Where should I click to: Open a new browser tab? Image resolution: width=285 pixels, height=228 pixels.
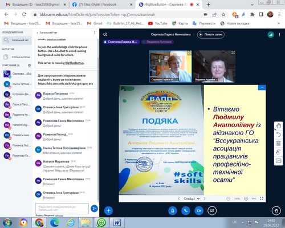208,5
